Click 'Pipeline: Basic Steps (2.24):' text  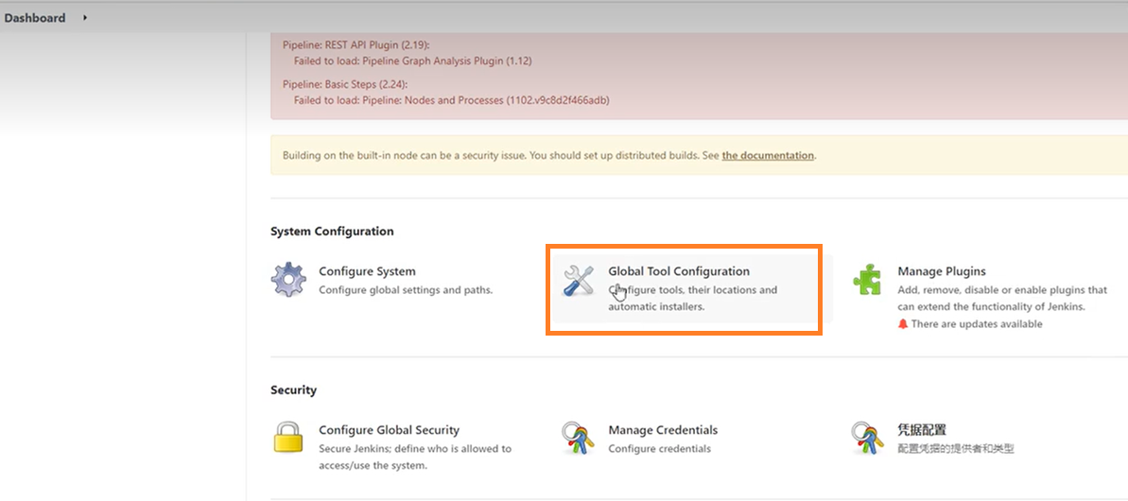(x=345, y=84)
